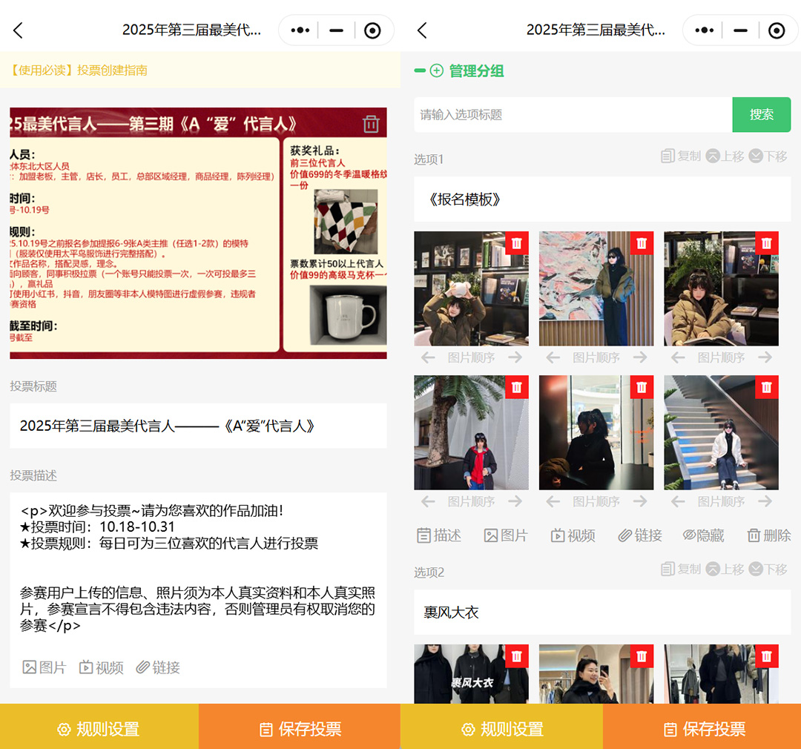Add group with green plus icon
The height and width of the screenshot is (749, 801).
[437, 71]
